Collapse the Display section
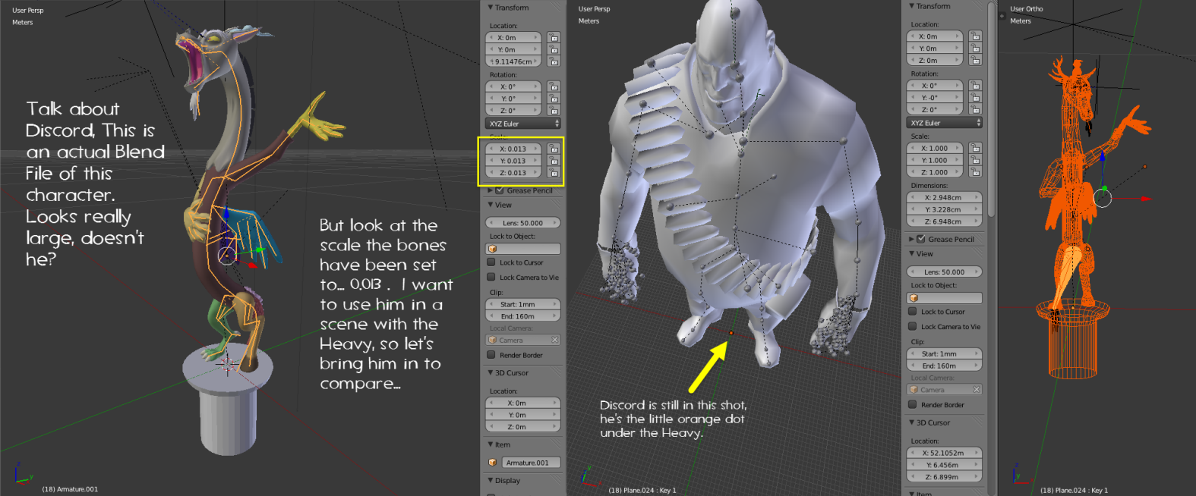The height and width of the screenshot is (496, 1196). 491,480
